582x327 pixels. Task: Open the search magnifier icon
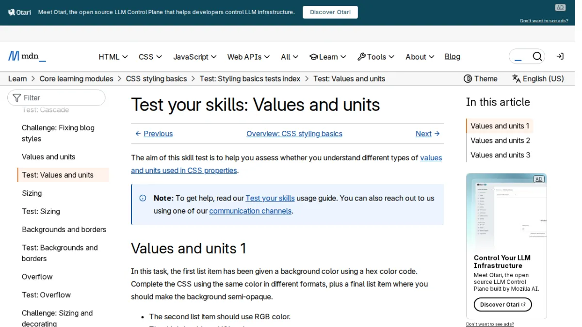537,57
